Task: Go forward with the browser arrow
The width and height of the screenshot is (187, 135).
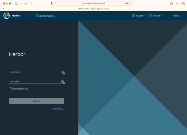Action: click(31, 3)
